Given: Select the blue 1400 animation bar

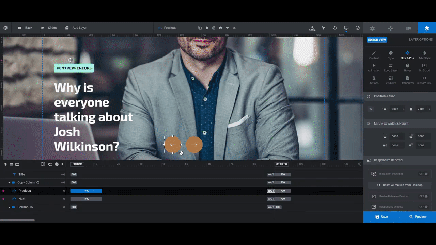Looking at the screenshot, I should click(86, 191).
